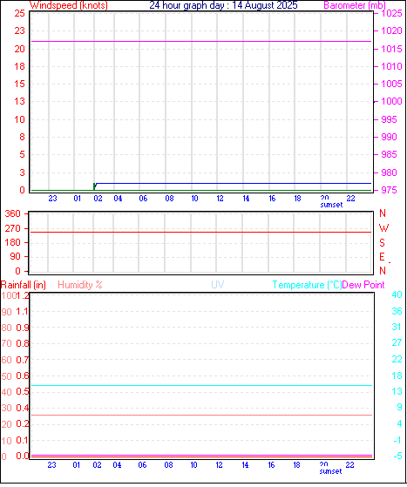Select the 90 degree wind direction label
Viewport: 407px width, 487px height.
click(x=15, y=257)
